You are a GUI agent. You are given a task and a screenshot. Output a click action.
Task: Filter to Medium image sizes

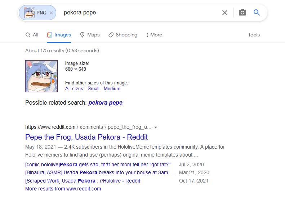point(112,89)
